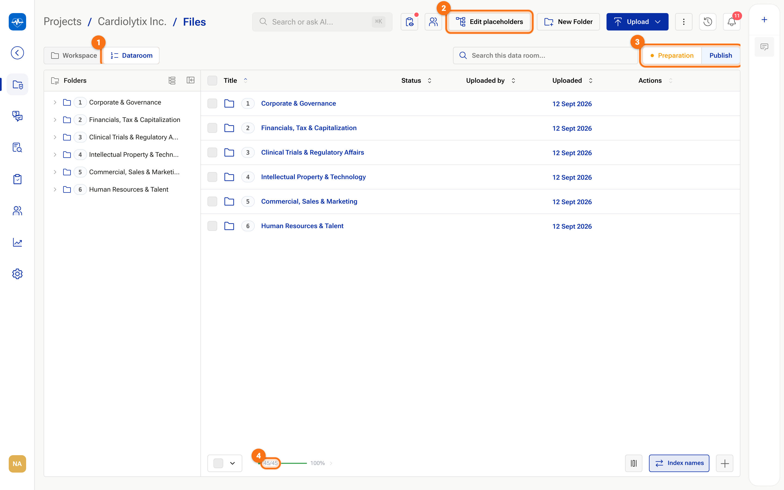Expand Clinical Trials & Regulatory tree folder
784x490 pixels.
55,137
